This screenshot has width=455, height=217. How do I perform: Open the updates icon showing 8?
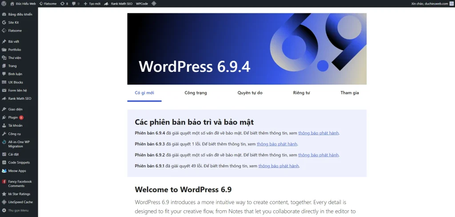click(x=64, y=4)
